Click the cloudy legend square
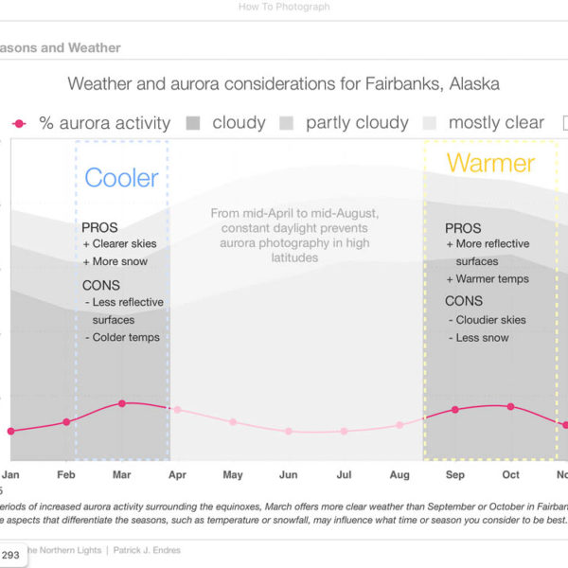This screenshot has width=568, height=568. 192,123
